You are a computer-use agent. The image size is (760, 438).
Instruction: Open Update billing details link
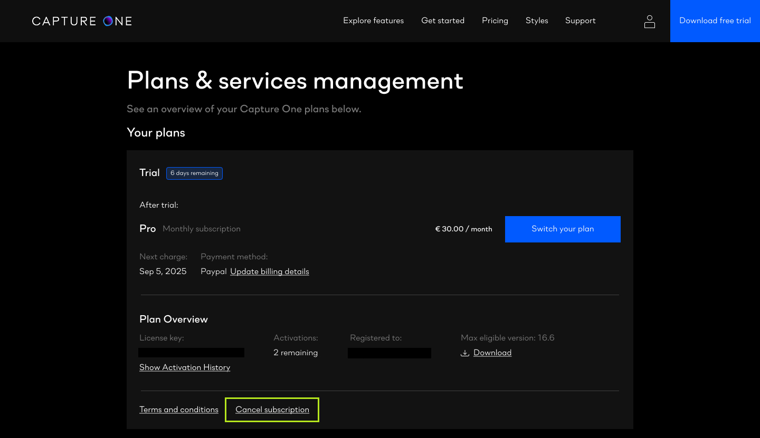(270, 271)
